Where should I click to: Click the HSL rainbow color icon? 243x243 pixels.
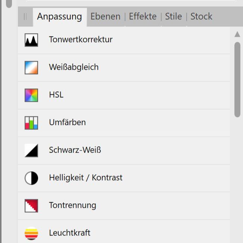tap(31, 95)
